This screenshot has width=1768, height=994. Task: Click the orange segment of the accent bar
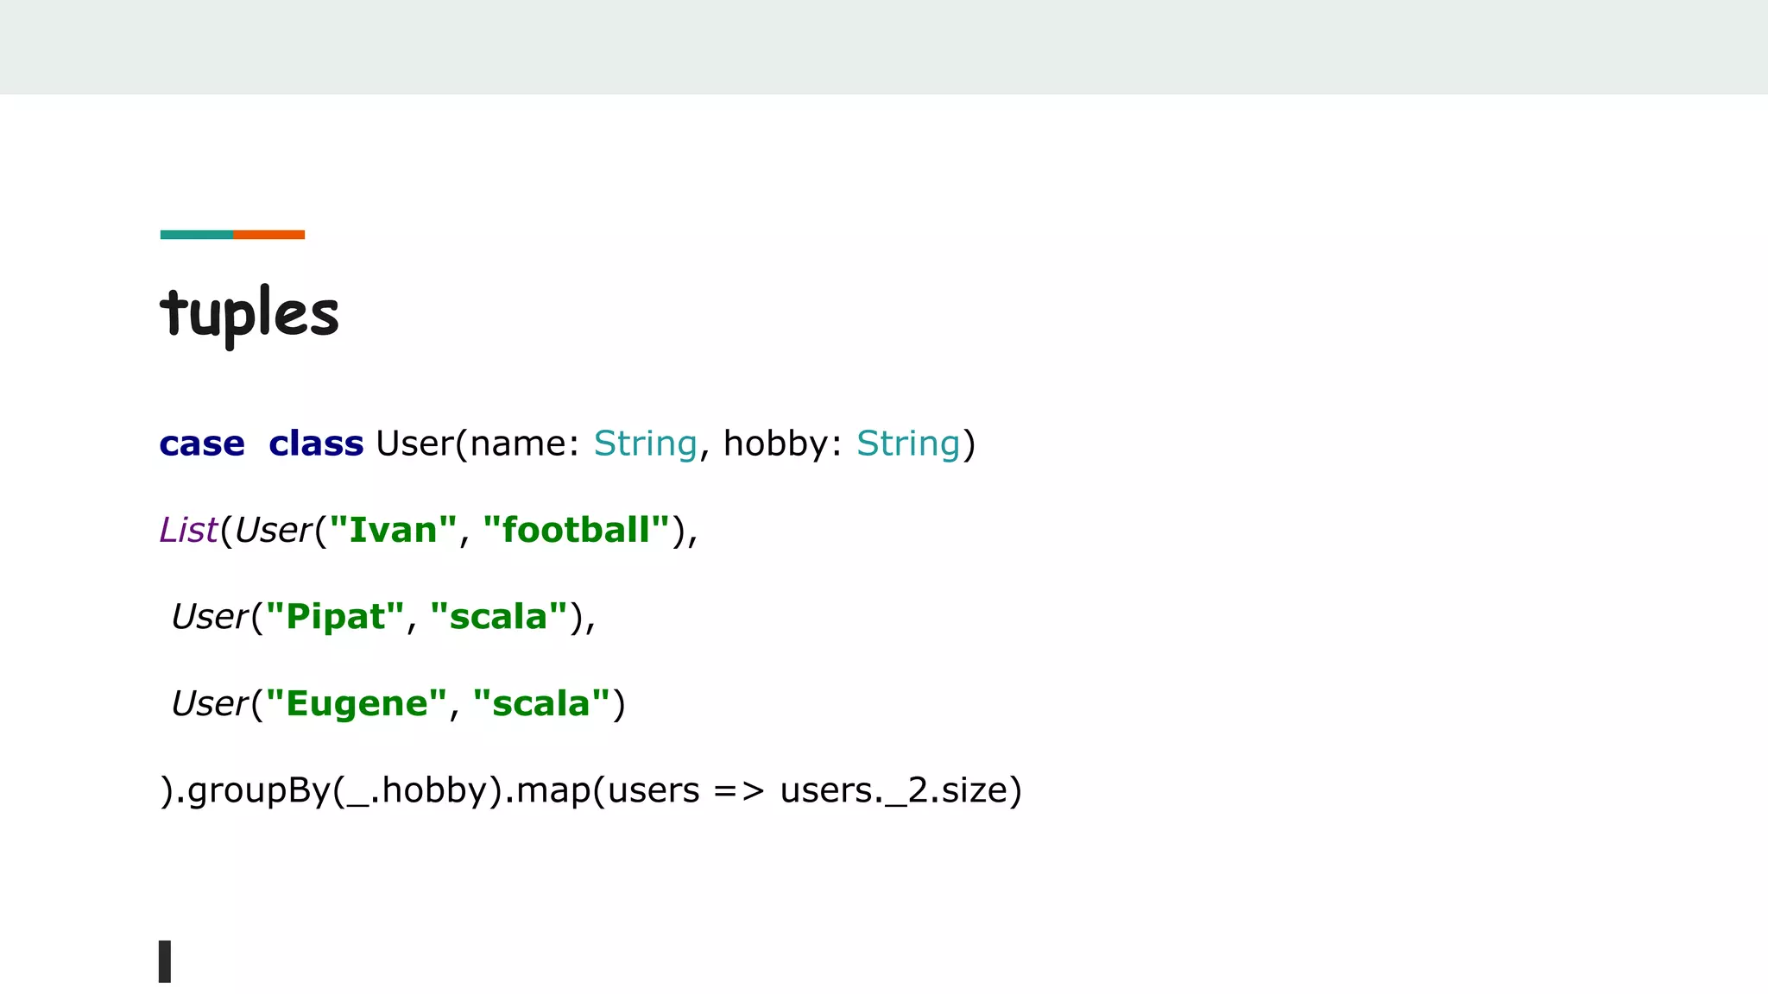click(269, 235)
